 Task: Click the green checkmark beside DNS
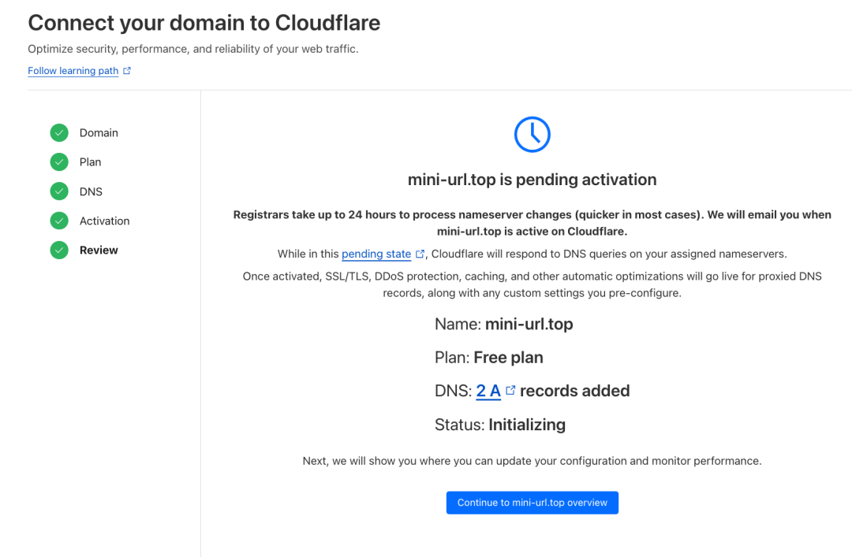(59, 191)
